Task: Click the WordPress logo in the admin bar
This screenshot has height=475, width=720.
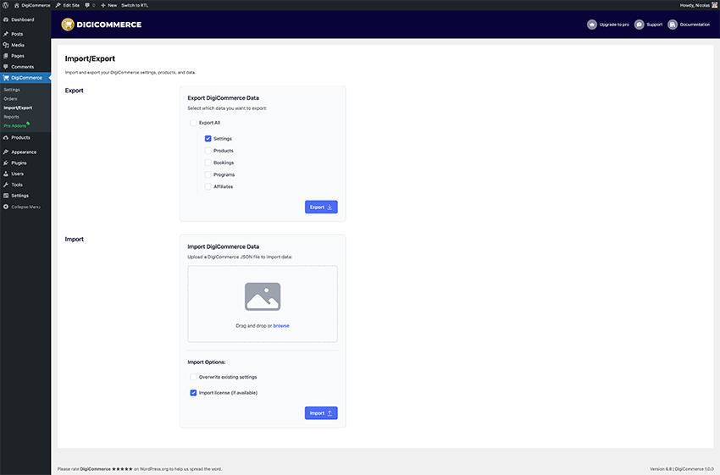Action: (x=6, y=5)
